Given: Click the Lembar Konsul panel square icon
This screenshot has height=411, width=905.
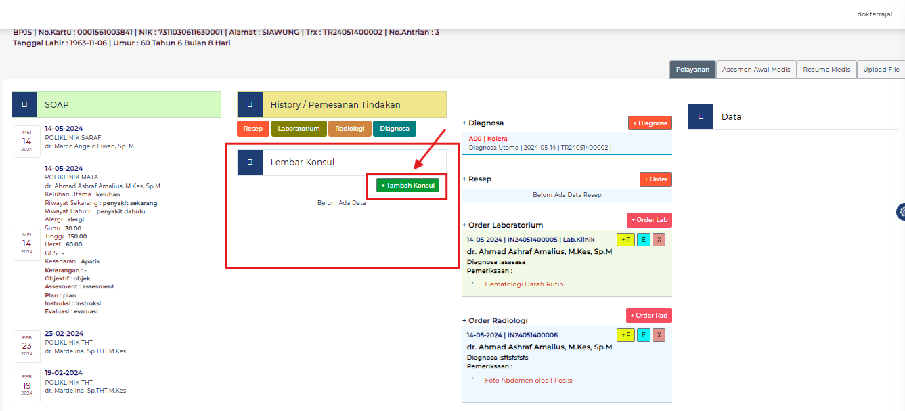Looking at the screenshot, I should (250, 163).
